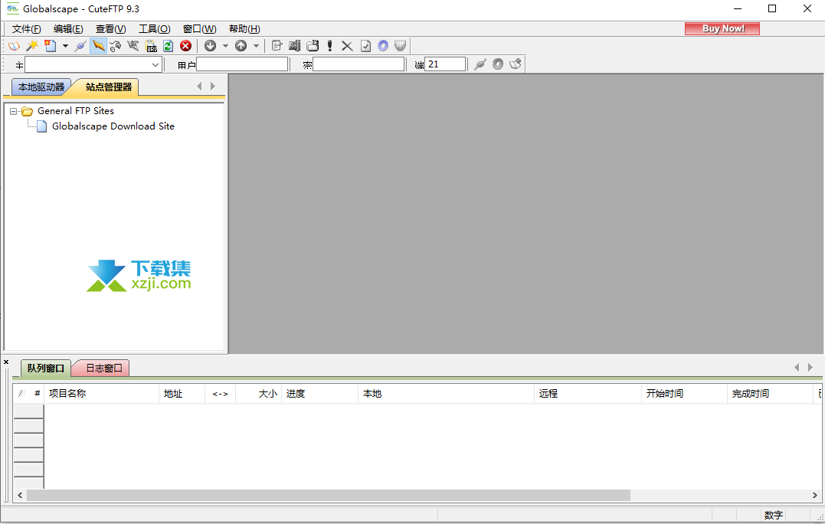
Task: Open the quick connect bar gear icon
Action: 498,64
